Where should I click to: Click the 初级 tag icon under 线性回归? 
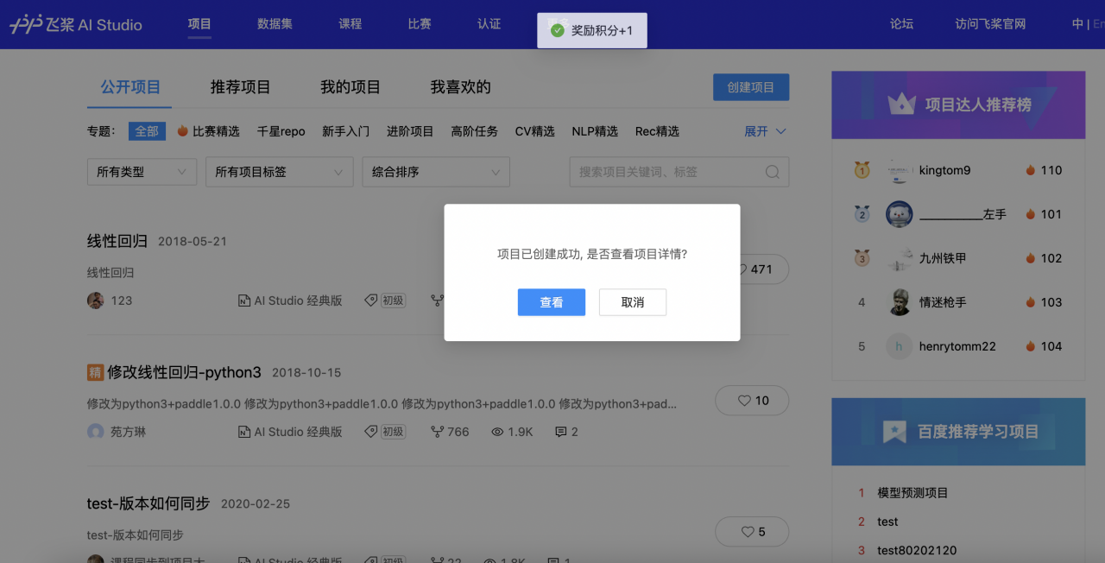point(371,300)
